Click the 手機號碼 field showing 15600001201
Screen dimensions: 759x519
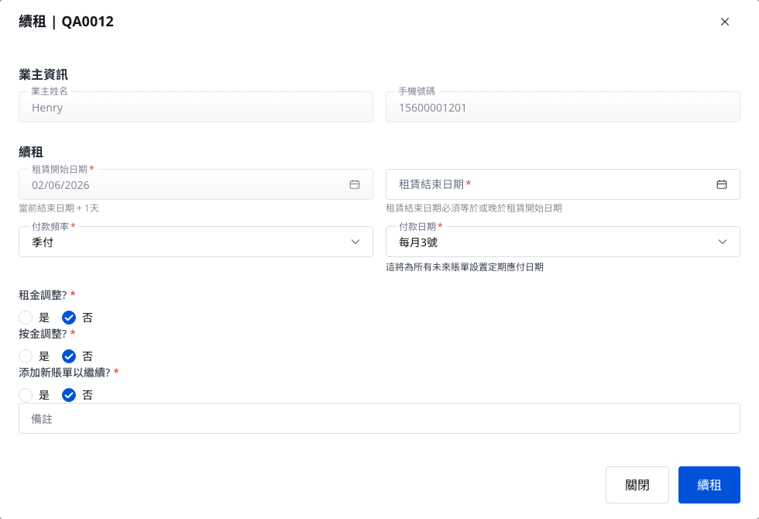(562, 107)
